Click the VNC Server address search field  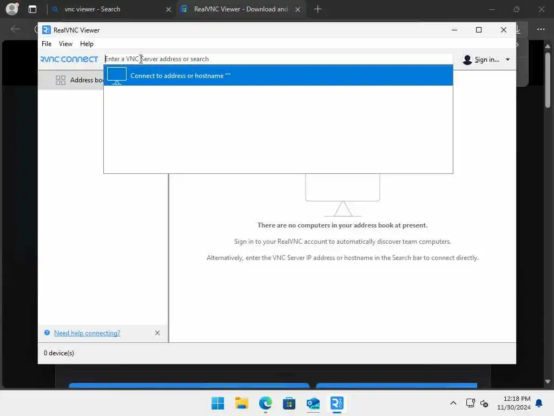(278, 59)
